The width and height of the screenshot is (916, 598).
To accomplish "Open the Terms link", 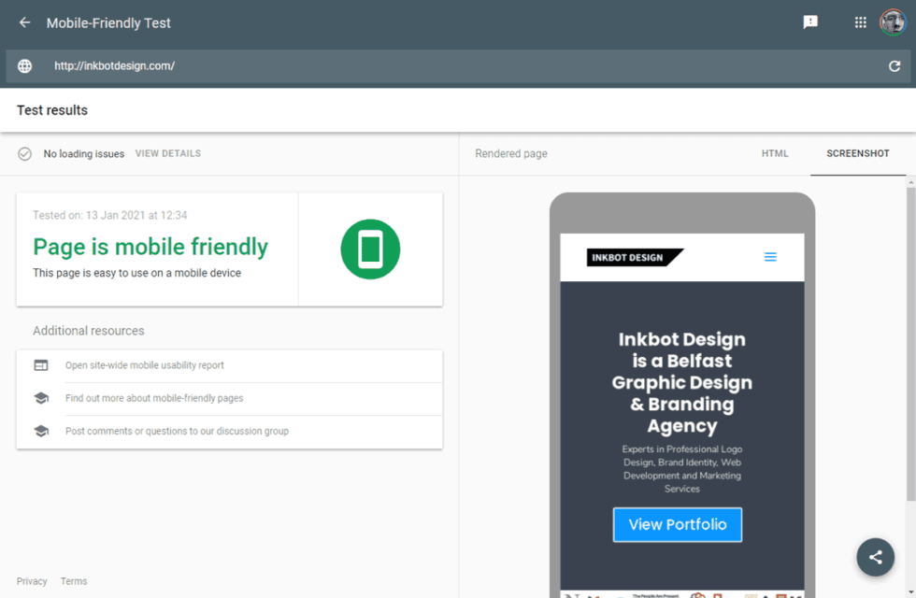I will tap(74, 581).
